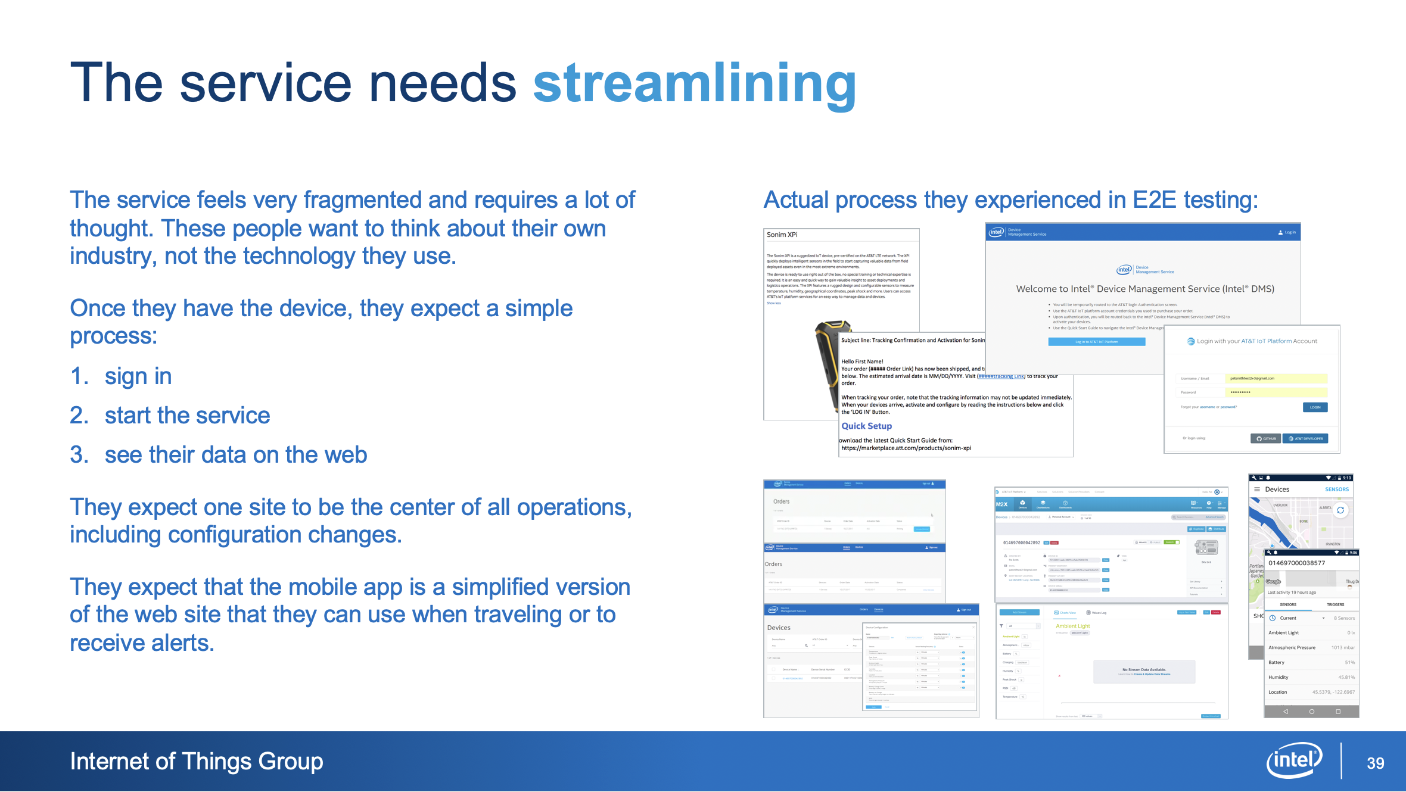Open the Personal Account dropdown
Screen dimensions: 1406x792
click(x=1061, y=517)
